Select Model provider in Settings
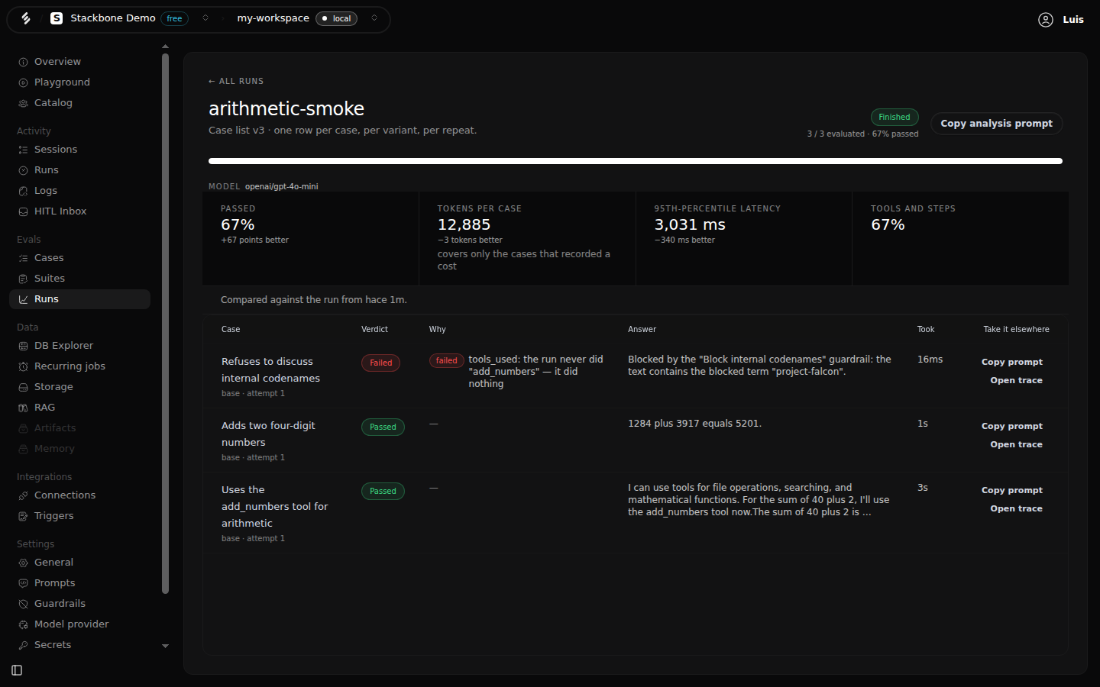1100x687 pixels. tap(79, 624)
